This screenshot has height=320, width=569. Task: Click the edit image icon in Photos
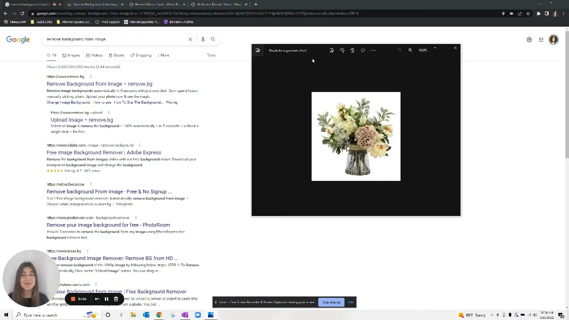tap(332, 50)
